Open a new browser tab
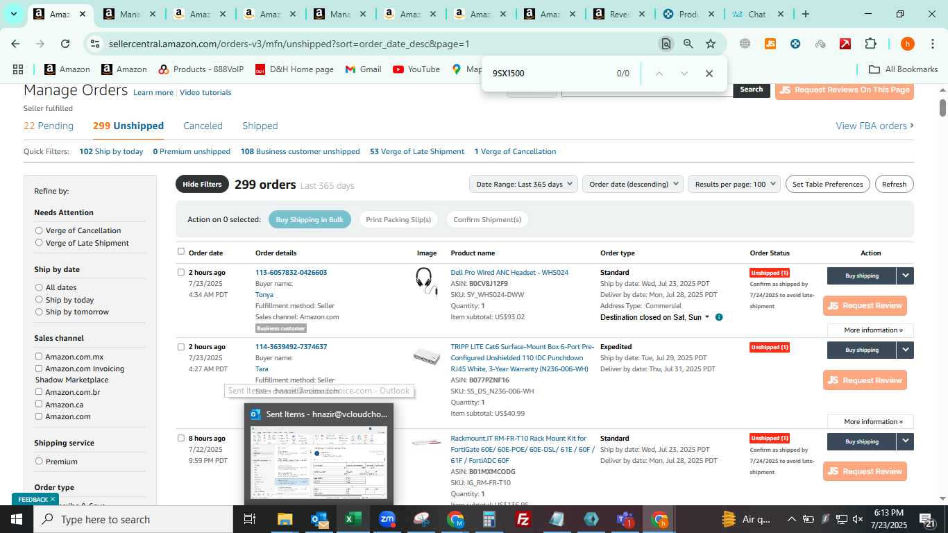 pyautogui.click(x=805, y=14)
